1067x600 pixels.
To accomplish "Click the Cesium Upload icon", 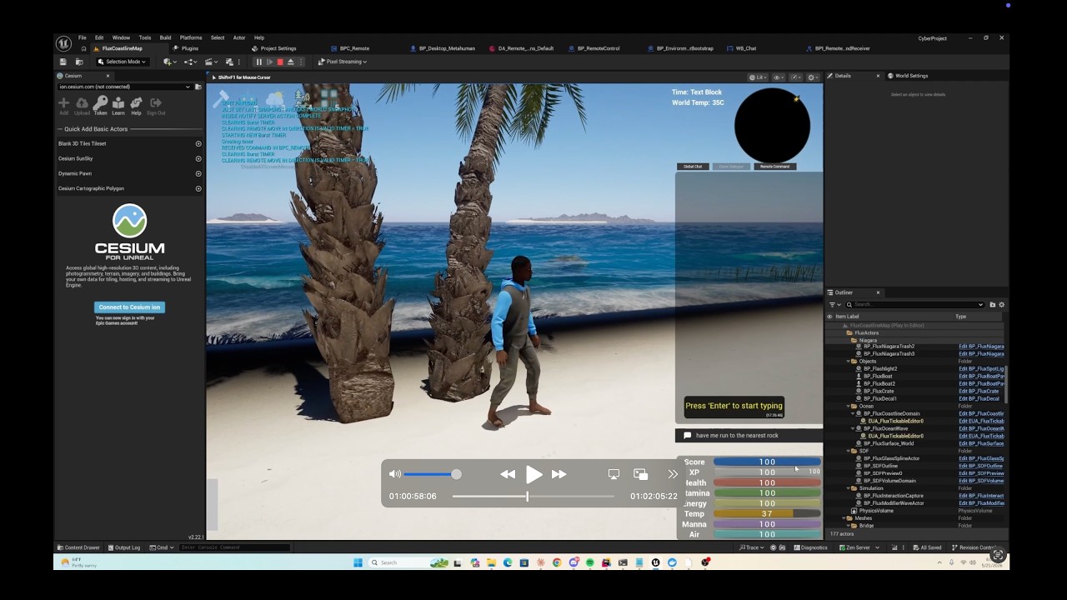I will [82, 105].
